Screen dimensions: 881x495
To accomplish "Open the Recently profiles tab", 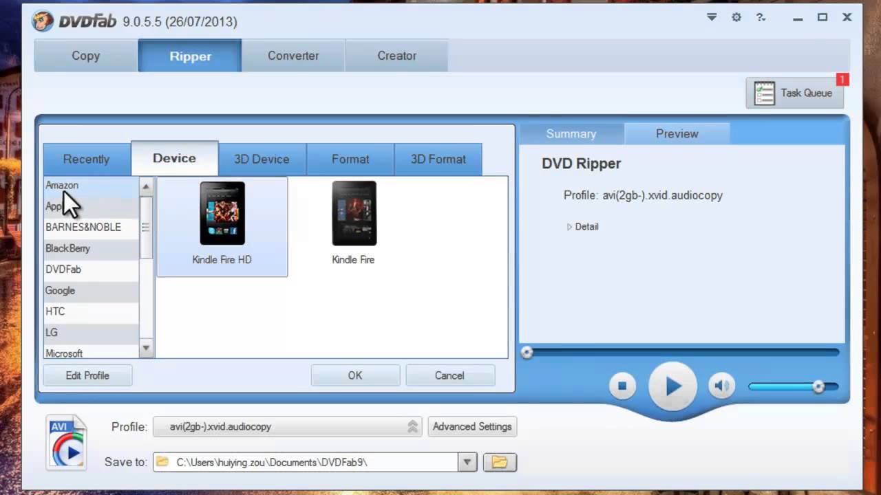I will click(87, 159).
